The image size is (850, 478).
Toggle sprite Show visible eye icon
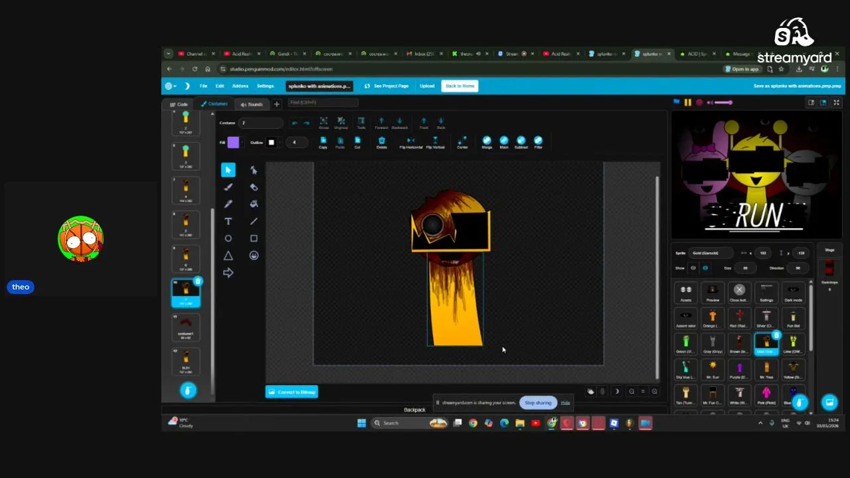tap(693, 268)
